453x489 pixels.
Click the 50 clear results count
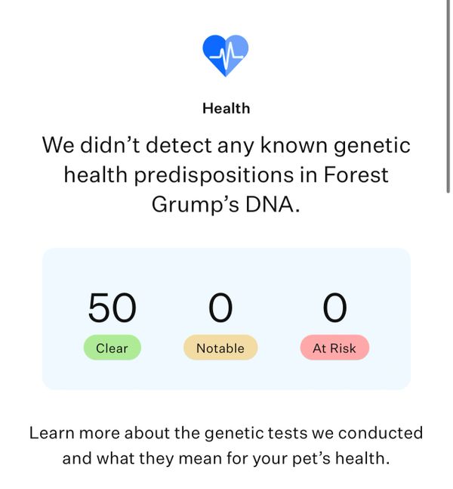point(112,308)
